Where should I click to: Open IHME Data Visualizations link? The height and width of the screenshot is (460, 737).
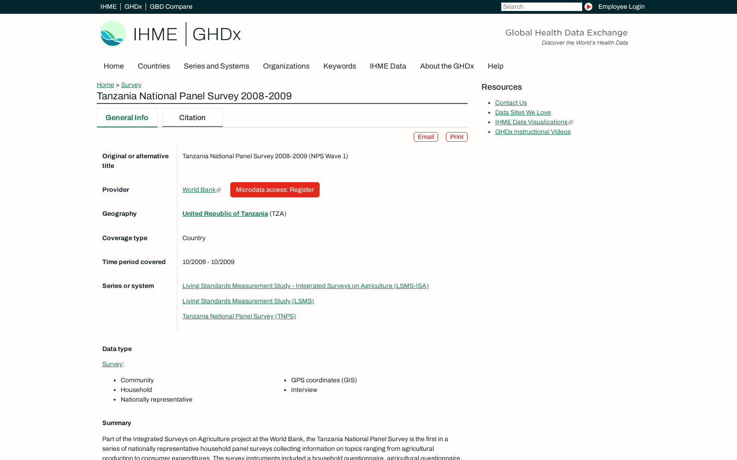531,122
